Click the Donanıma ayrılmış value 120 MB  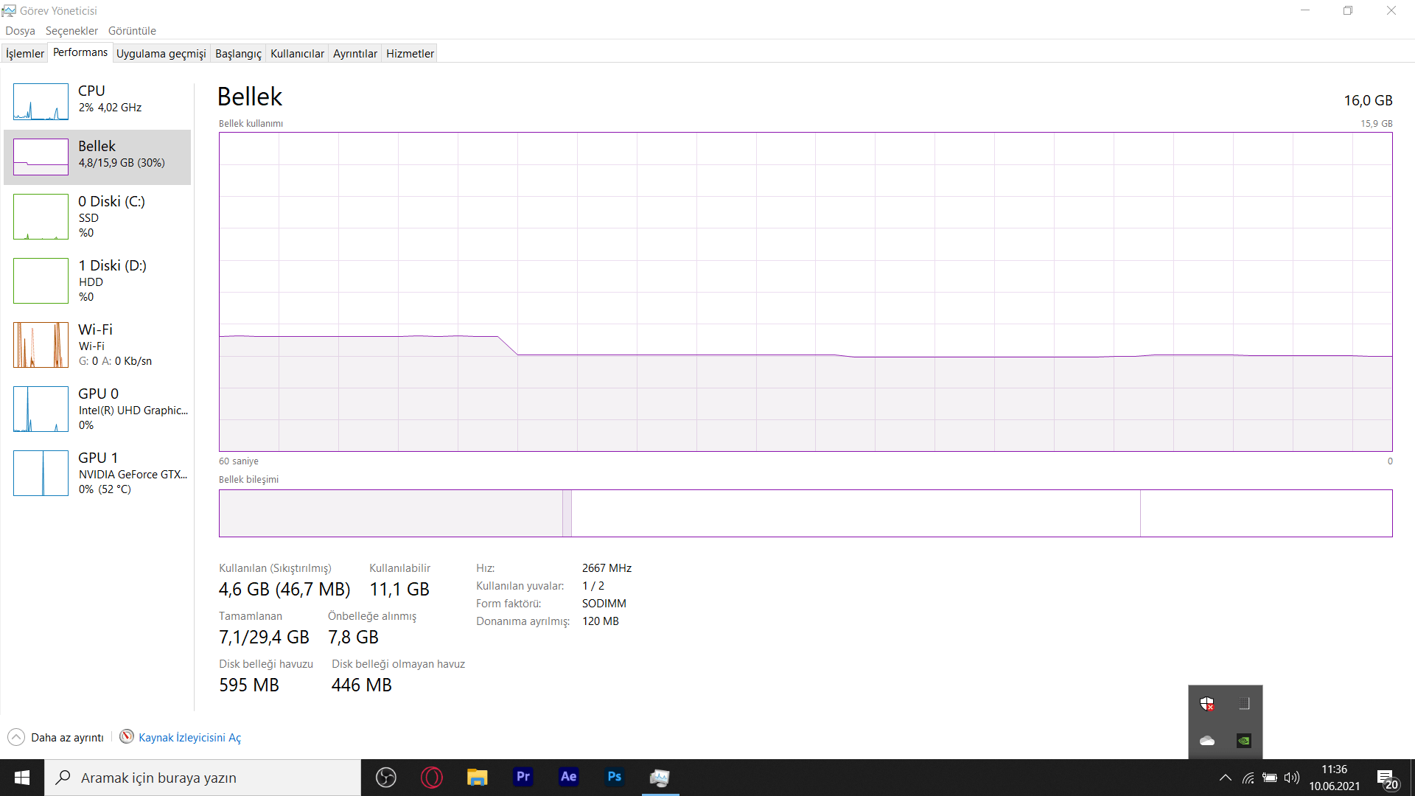tap(601, 621)
